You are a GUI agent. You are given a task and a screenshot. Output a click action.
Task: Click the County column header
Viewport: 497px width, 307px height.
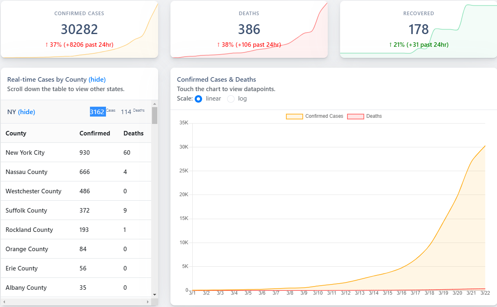point(16,133)
